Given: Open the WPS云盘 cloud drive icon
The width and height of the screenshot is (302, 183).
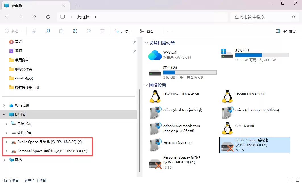Looking at the screenshot, I should coord(155,55).
